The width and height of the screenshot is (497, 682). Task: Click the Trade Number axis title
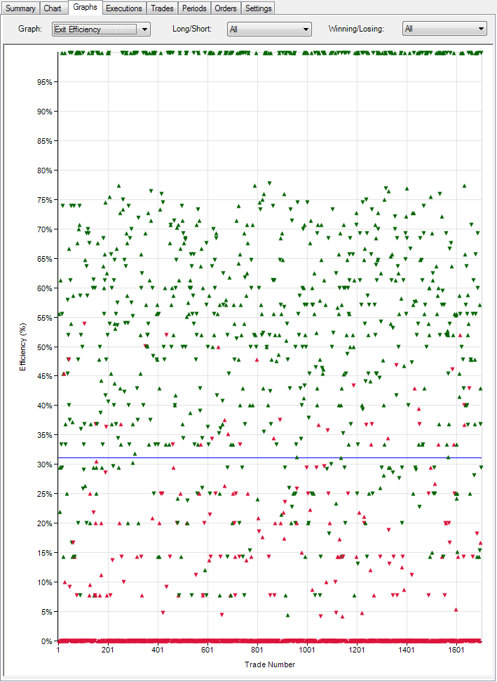(270, 664)
